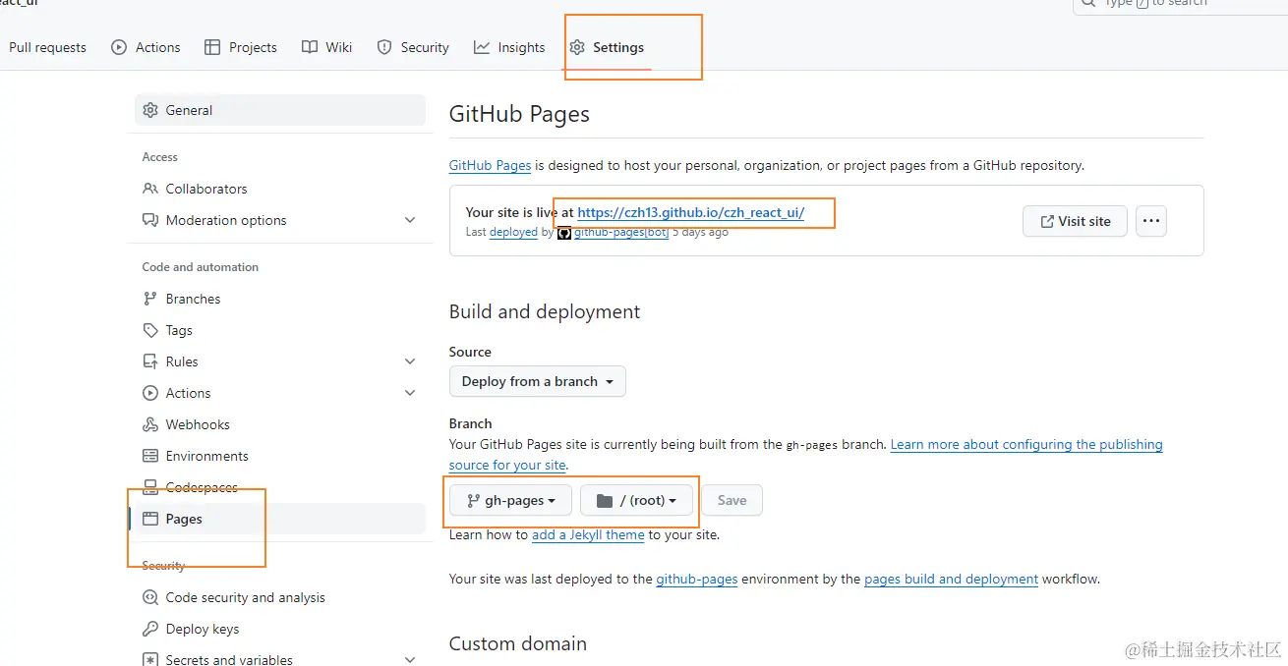
Task: Open Secrets and variables settings
Action: pos(280,656)
